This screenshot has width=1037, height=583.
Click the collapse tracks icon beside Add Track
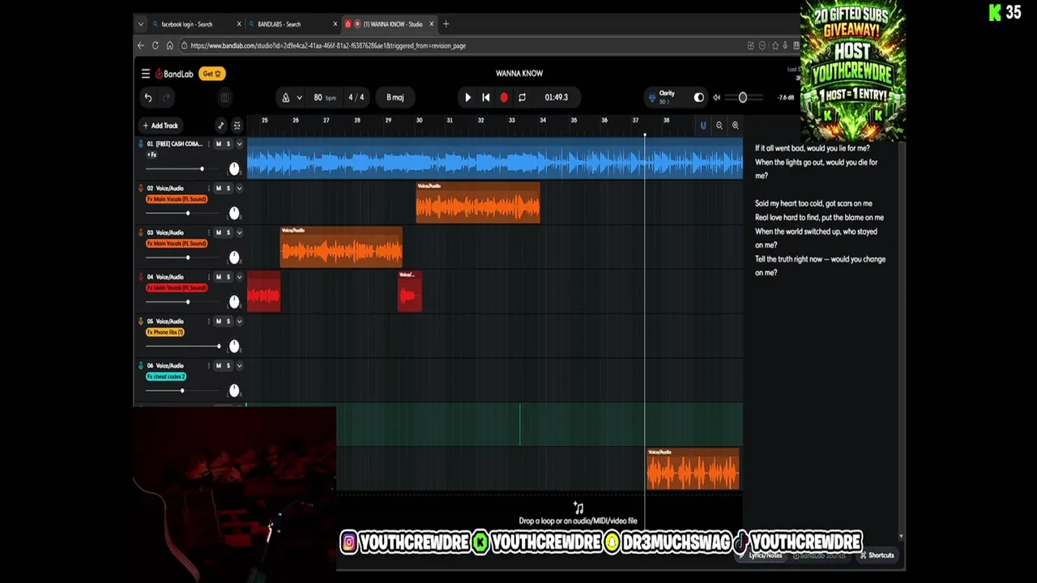pos(237,126)
